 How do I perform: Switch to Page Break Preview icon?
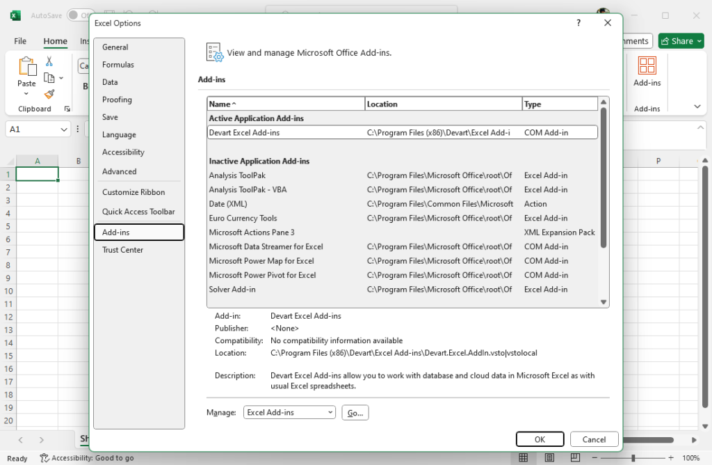(575, 458)
